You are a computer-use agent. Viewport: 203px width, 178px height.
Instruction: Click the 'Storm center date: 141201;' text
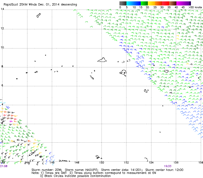122,170
